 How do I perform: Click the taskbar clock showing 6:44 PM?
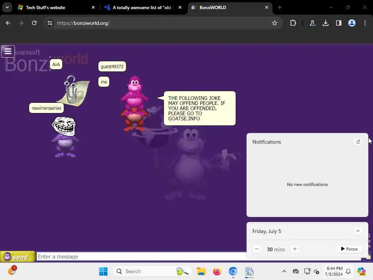[334, 271]
